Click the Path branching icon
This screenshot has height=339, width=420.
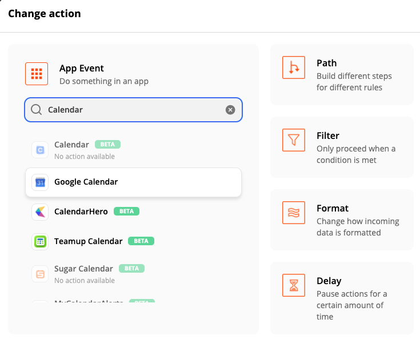pos(294,67)
